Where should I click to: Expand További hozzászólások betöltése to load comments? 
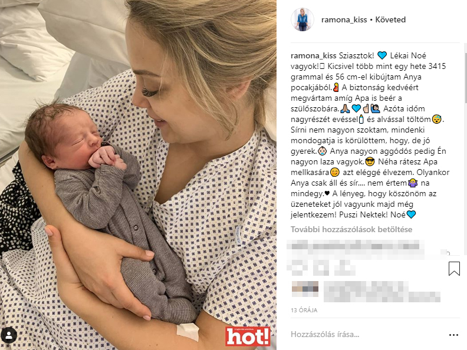point(351,229)
